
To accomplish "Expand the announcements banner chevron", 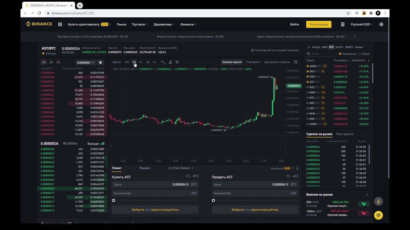I will coord(355,37).
